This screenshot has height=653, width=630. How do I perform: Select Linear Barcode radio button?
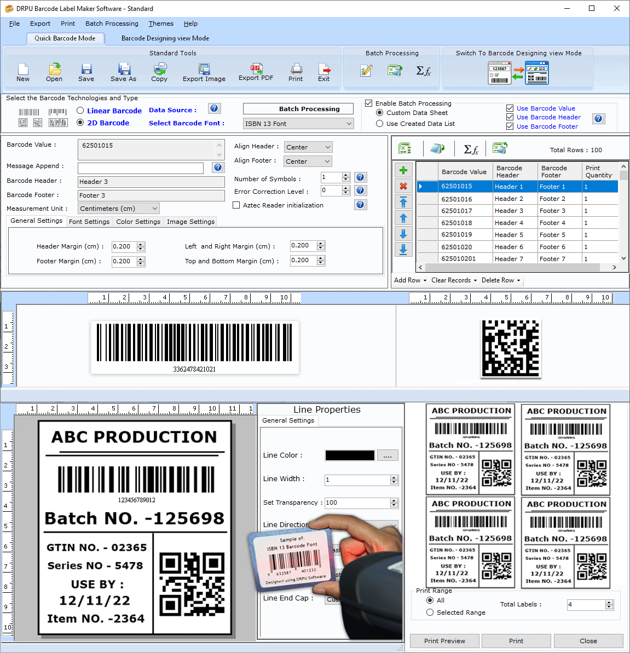click(x=80, y=111)
